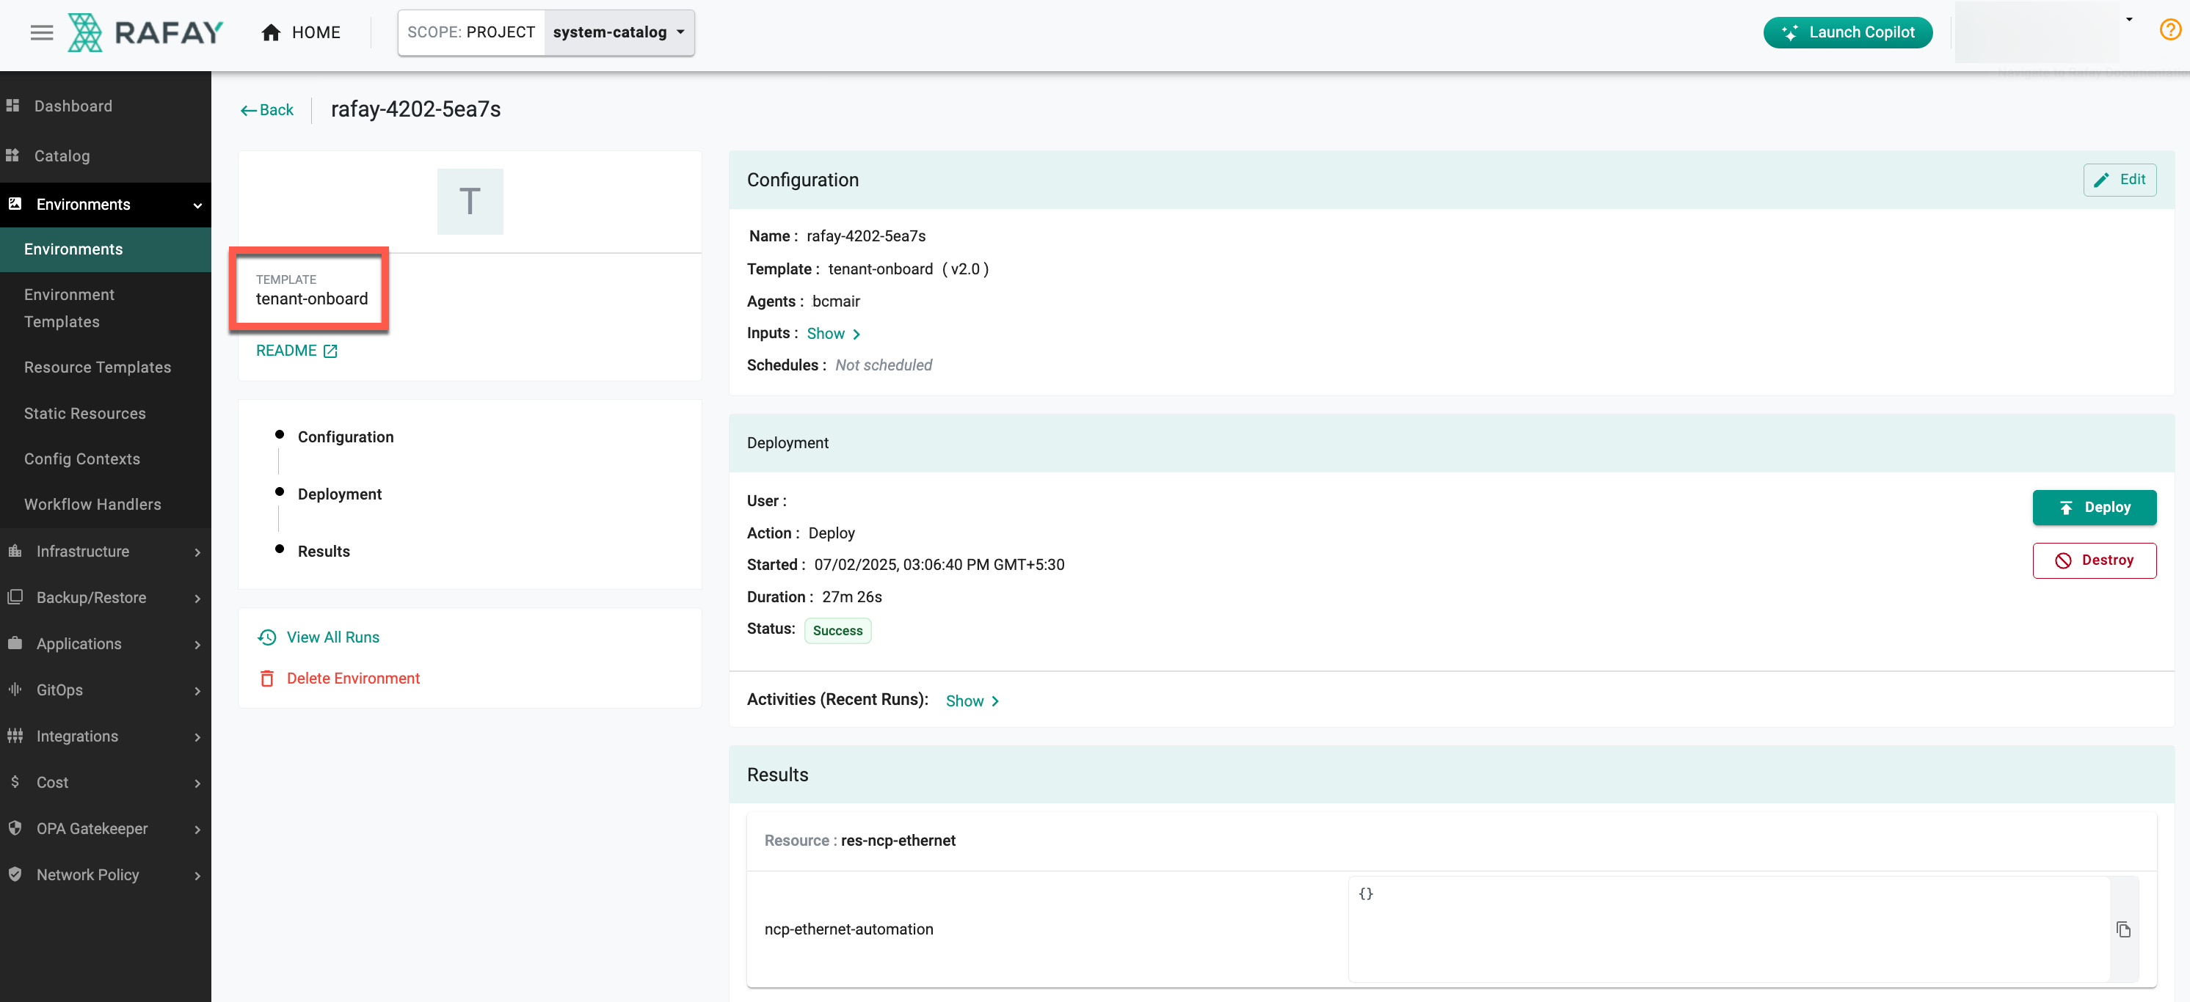This screenshot has width=2190, height=1002.
Task: Click the res-ncp-ethernet resource name
Action: tap(898, 841)
